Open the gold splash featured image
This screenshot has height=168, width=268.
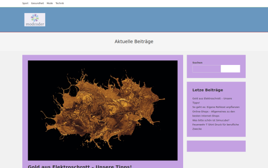[103, 110]
